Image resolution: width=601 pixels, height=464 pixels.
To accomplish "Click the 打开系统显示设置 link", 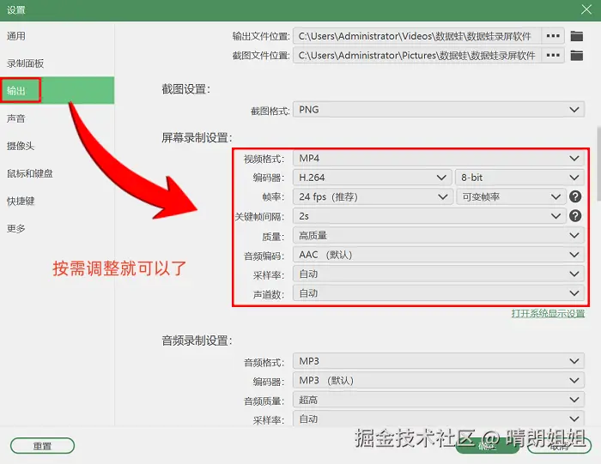I will (x=548, y=314).
